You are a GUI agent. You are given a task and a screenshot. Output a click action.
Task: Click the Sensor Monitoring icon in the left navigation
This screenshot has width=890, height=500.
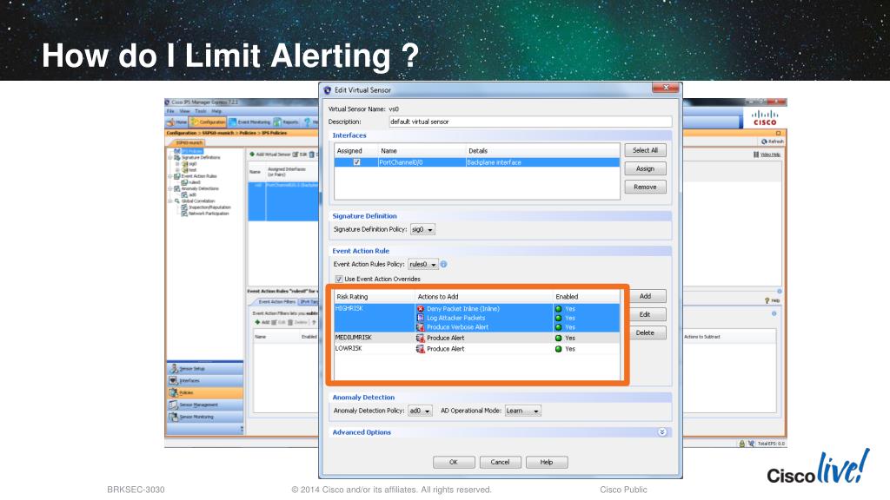click(x=173, y=417)
